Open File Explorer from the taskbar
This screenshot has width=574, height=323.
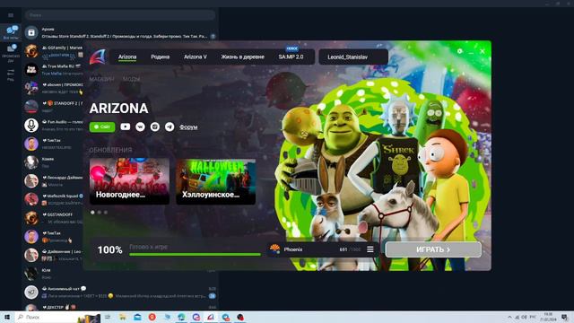122,317
